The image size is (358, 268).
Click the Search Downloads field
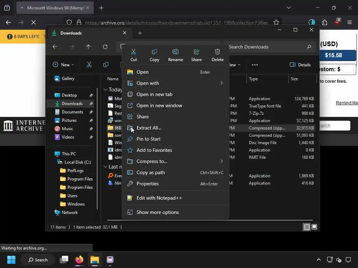point(270,47)
